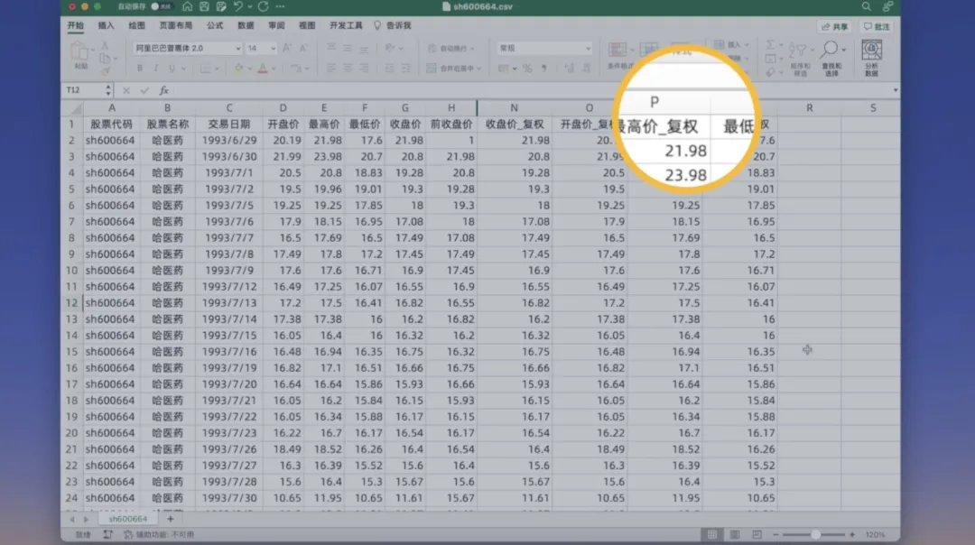The width and height of the screenshot is (975, 545).
Task: Click the Sort and Filter funnel icon
Action: click(x=798, y=50)
